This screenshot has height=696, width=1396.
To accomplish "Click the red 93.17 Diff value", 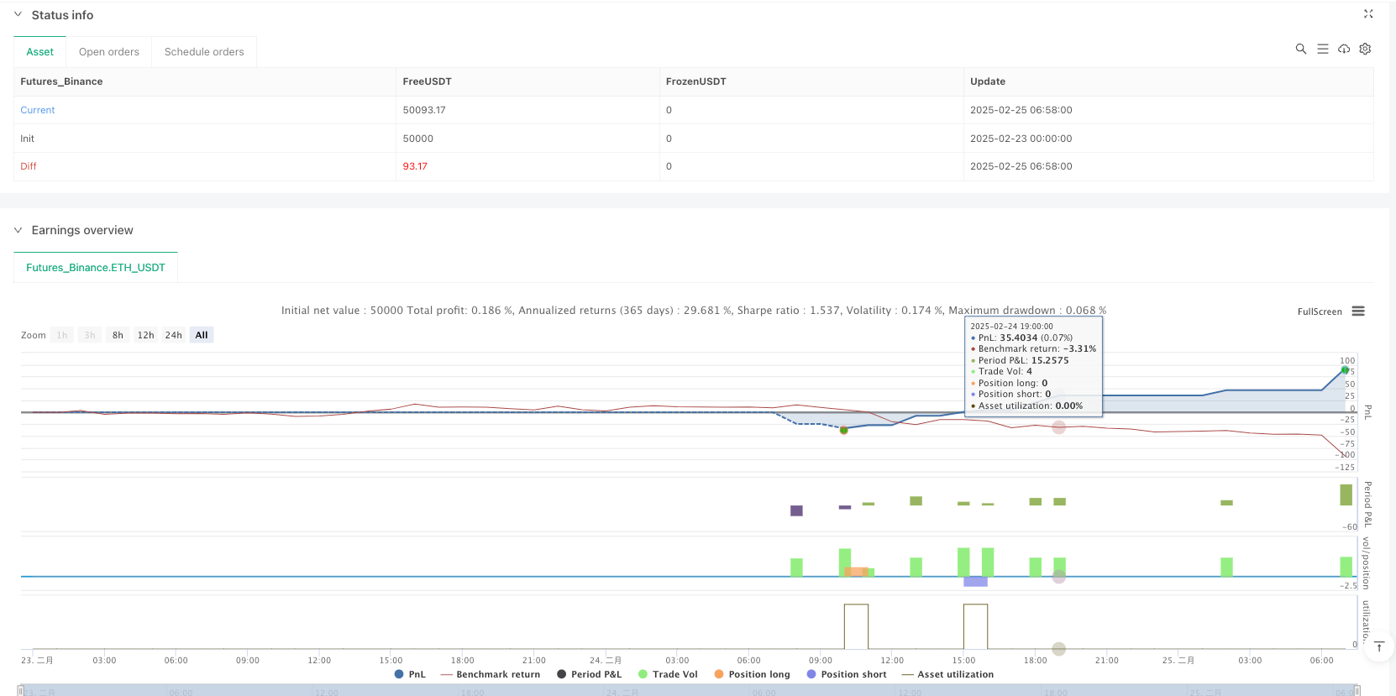I will (x=415, y=166).
